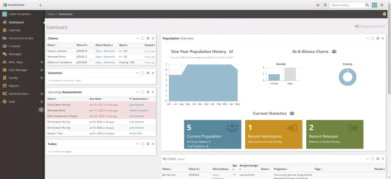Open My Client widget settings gear
Image resolution: width=391 pixels, height=179 pixels.
[x=378, y=159]
